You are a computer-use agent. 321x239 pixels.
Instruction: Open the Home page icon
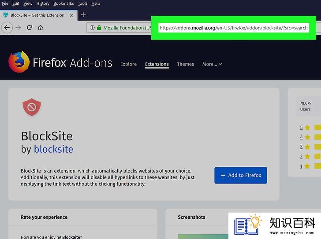tap(40, 28)
